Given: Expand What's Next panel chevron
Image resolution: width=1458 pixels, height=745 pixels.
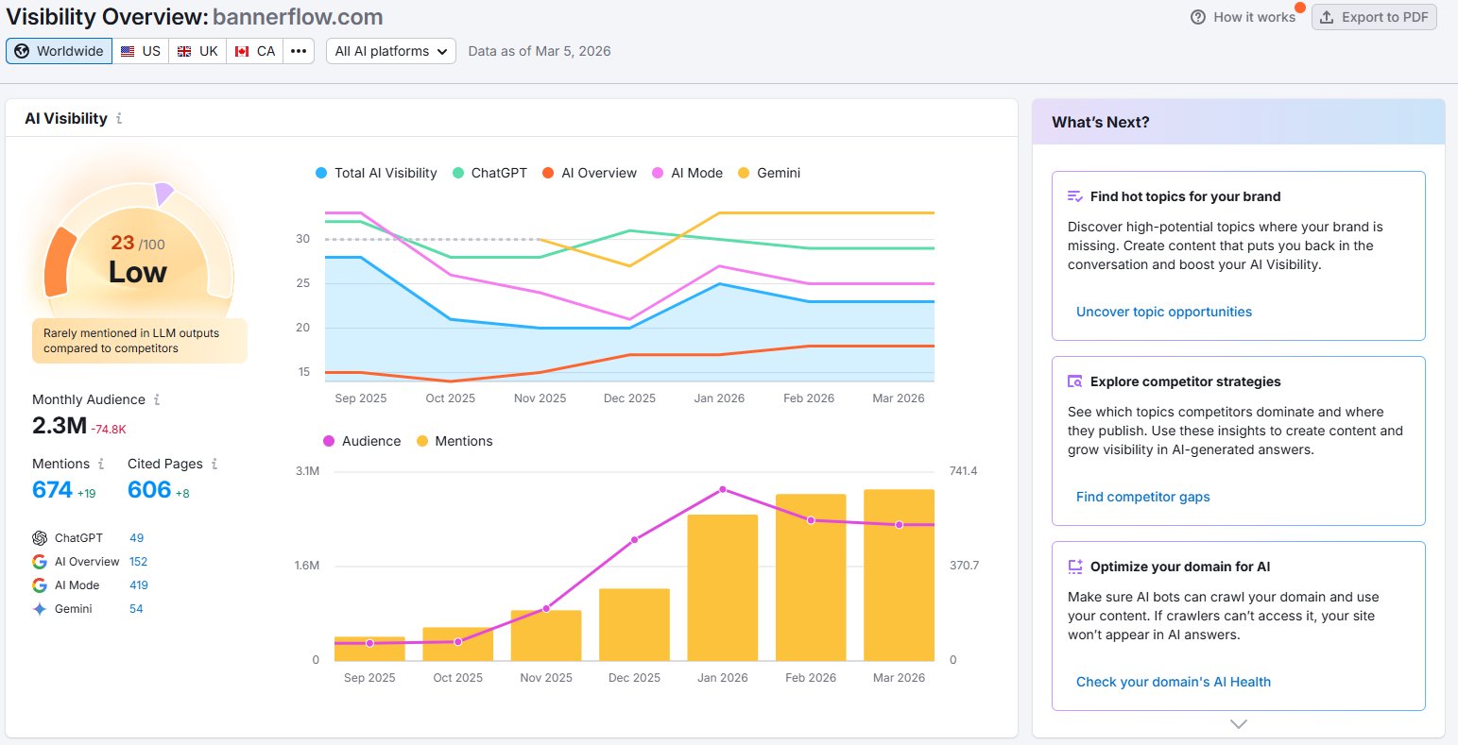Looking at the screenshot, I should click(1239, 724).
